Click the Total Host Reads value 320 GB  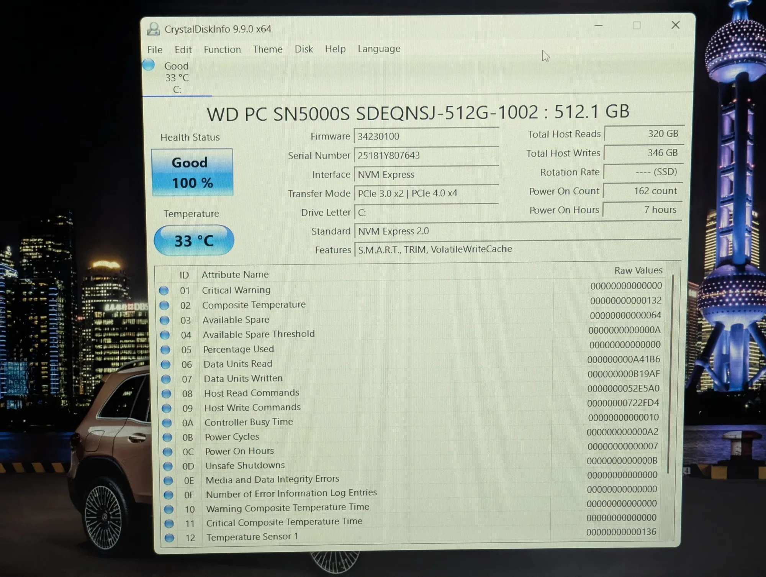pyautogui.click(x=644, y=134)
